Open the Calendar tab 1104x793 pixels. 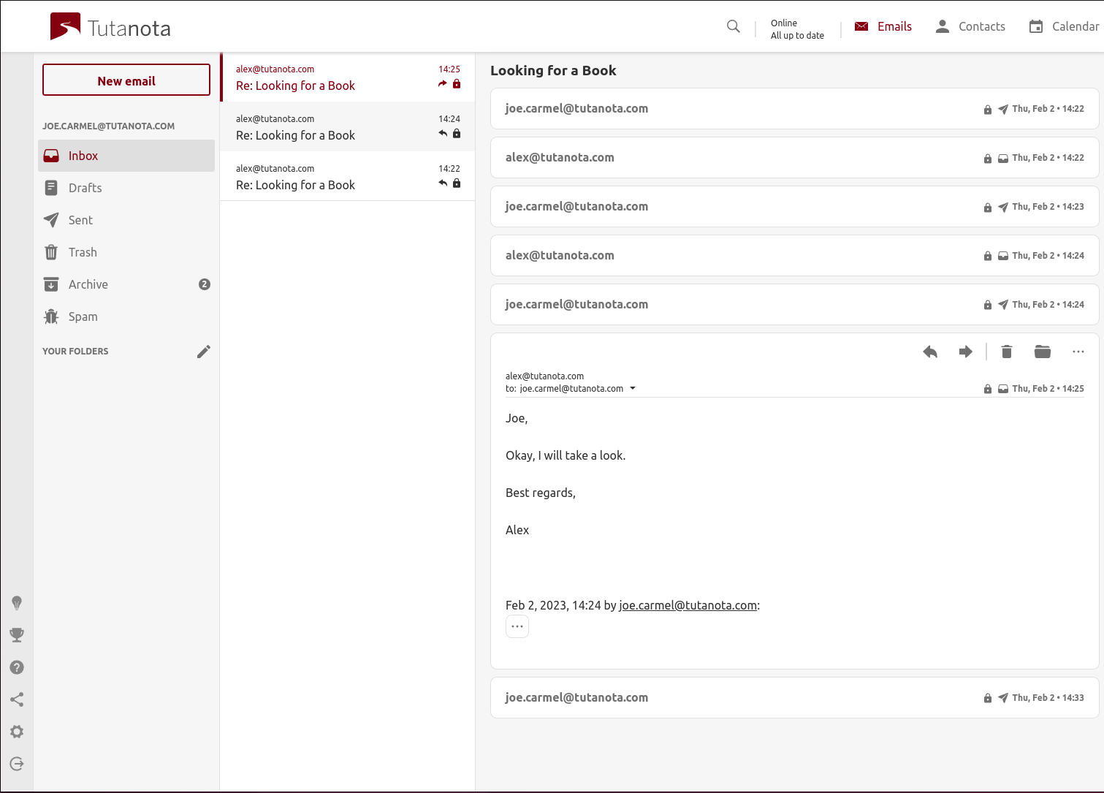pyautogui.click(x=1064, y=27)
